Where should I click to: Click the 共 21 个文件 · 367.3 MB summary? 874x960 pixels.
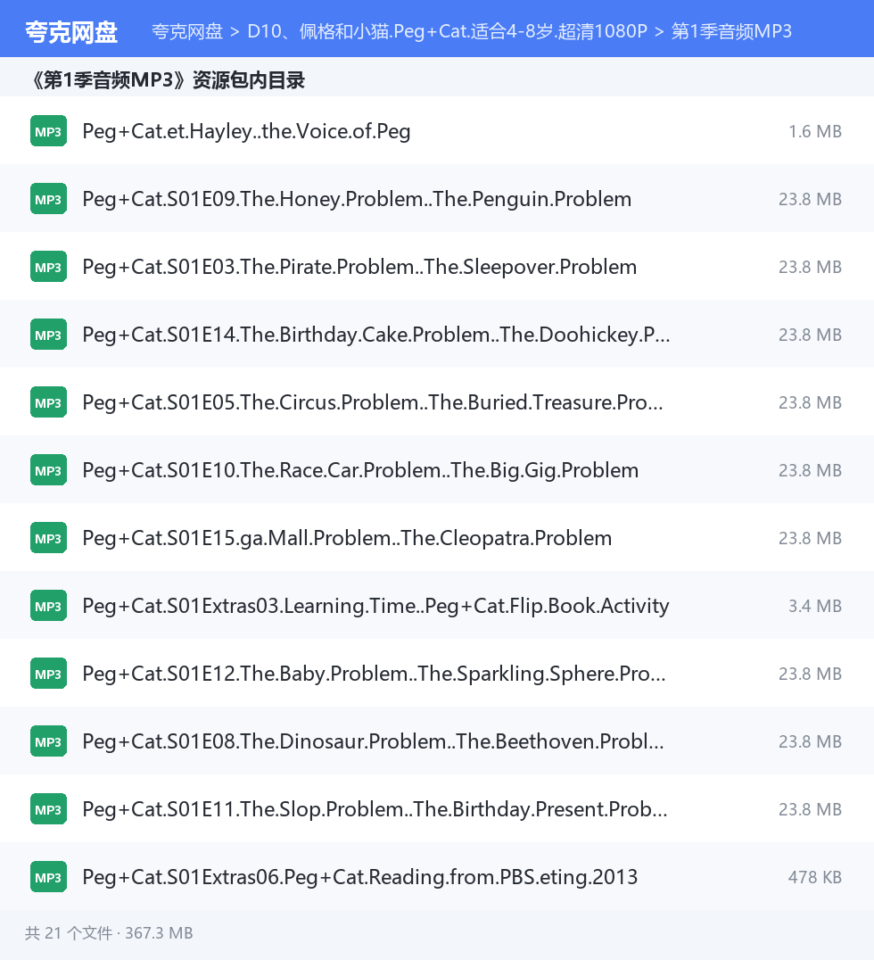click(x=109, y=933)
